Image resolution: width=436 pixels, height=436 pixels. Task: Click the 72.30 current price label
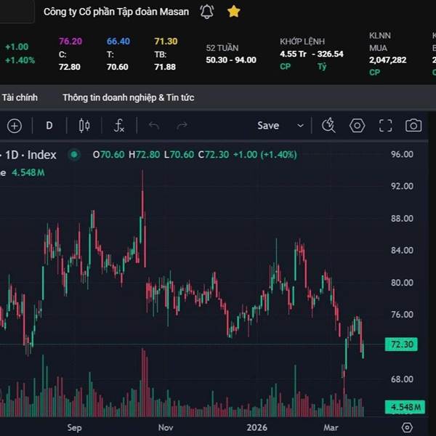point(401,344)
